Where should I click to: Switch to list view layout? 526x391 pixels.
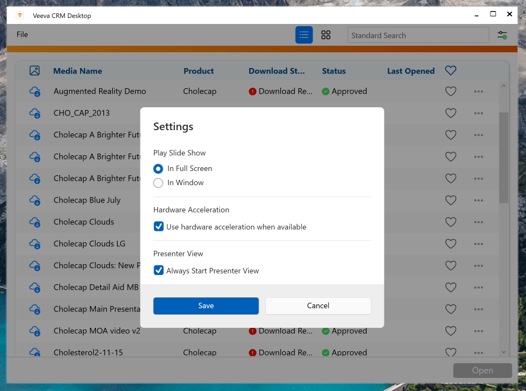pyautogui.click(x=304, y=35)
